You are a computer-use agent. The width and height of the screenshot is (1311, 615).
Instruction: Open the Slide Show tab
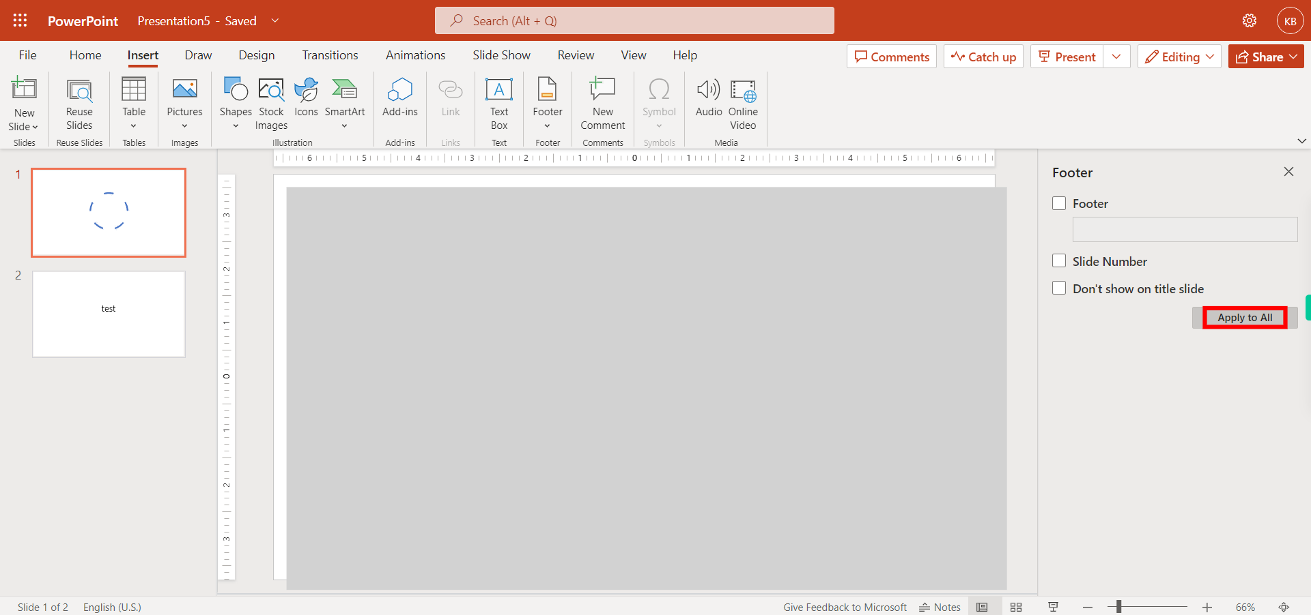click(501, 55)
